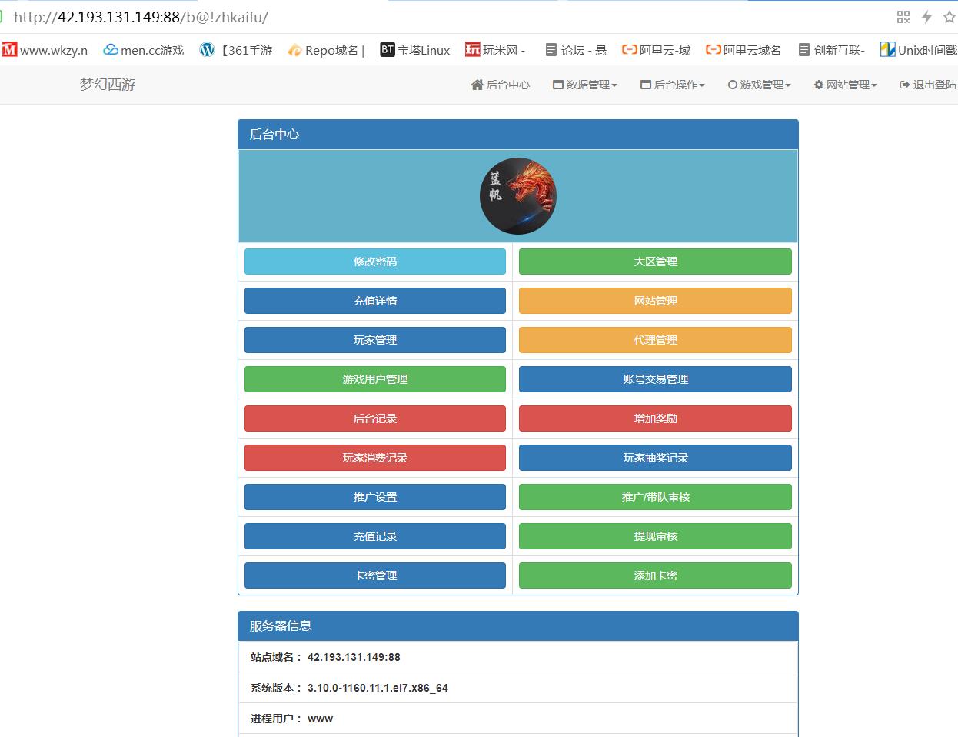Screen dimensions: 958x737
Task: Click the QR code icon in address bar
Action: tap(903, 17)
